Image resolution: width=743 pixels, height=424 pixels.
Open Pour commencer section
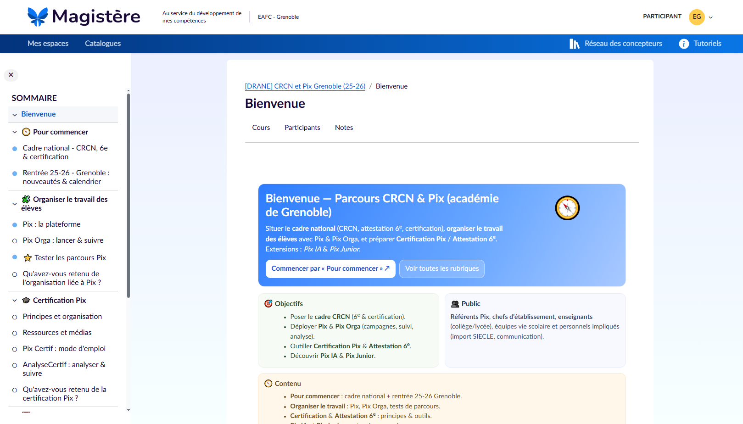[61, 132]
